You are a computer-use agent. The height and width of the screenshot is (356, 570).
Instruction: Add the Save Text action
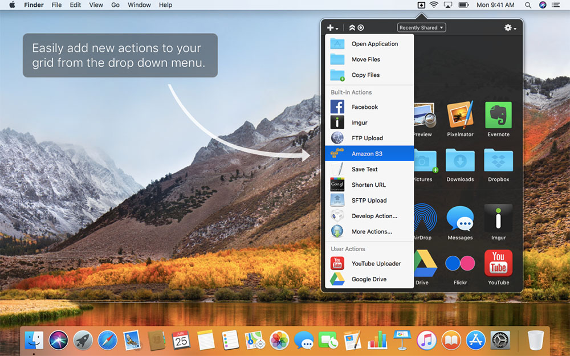coord(369,169)
